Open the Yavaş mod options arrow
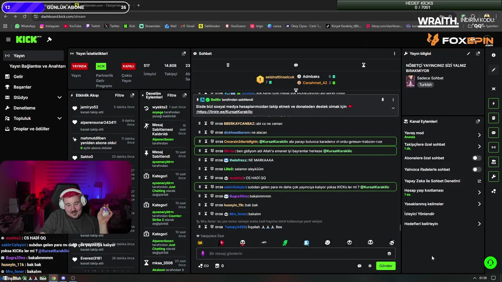Viewport: 502px width, 282px height. click(479, 135)
